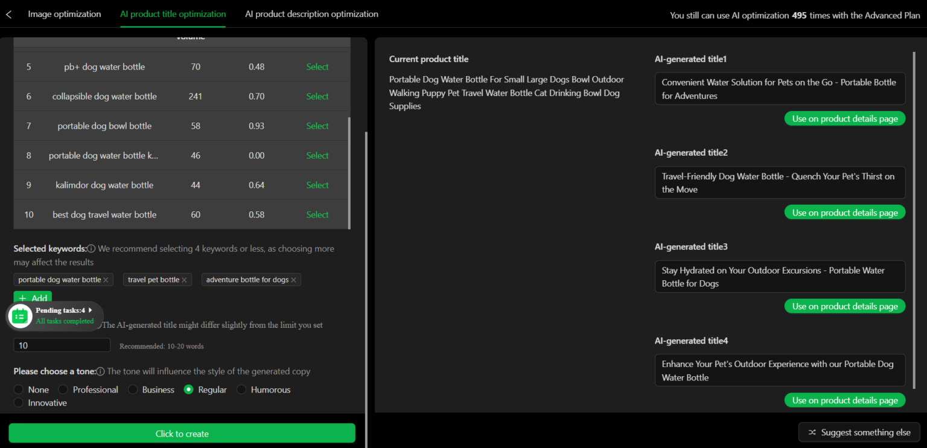Click the green pending tasks calendar icon
The width and height of the screenshot is (927, 448).
20,316
